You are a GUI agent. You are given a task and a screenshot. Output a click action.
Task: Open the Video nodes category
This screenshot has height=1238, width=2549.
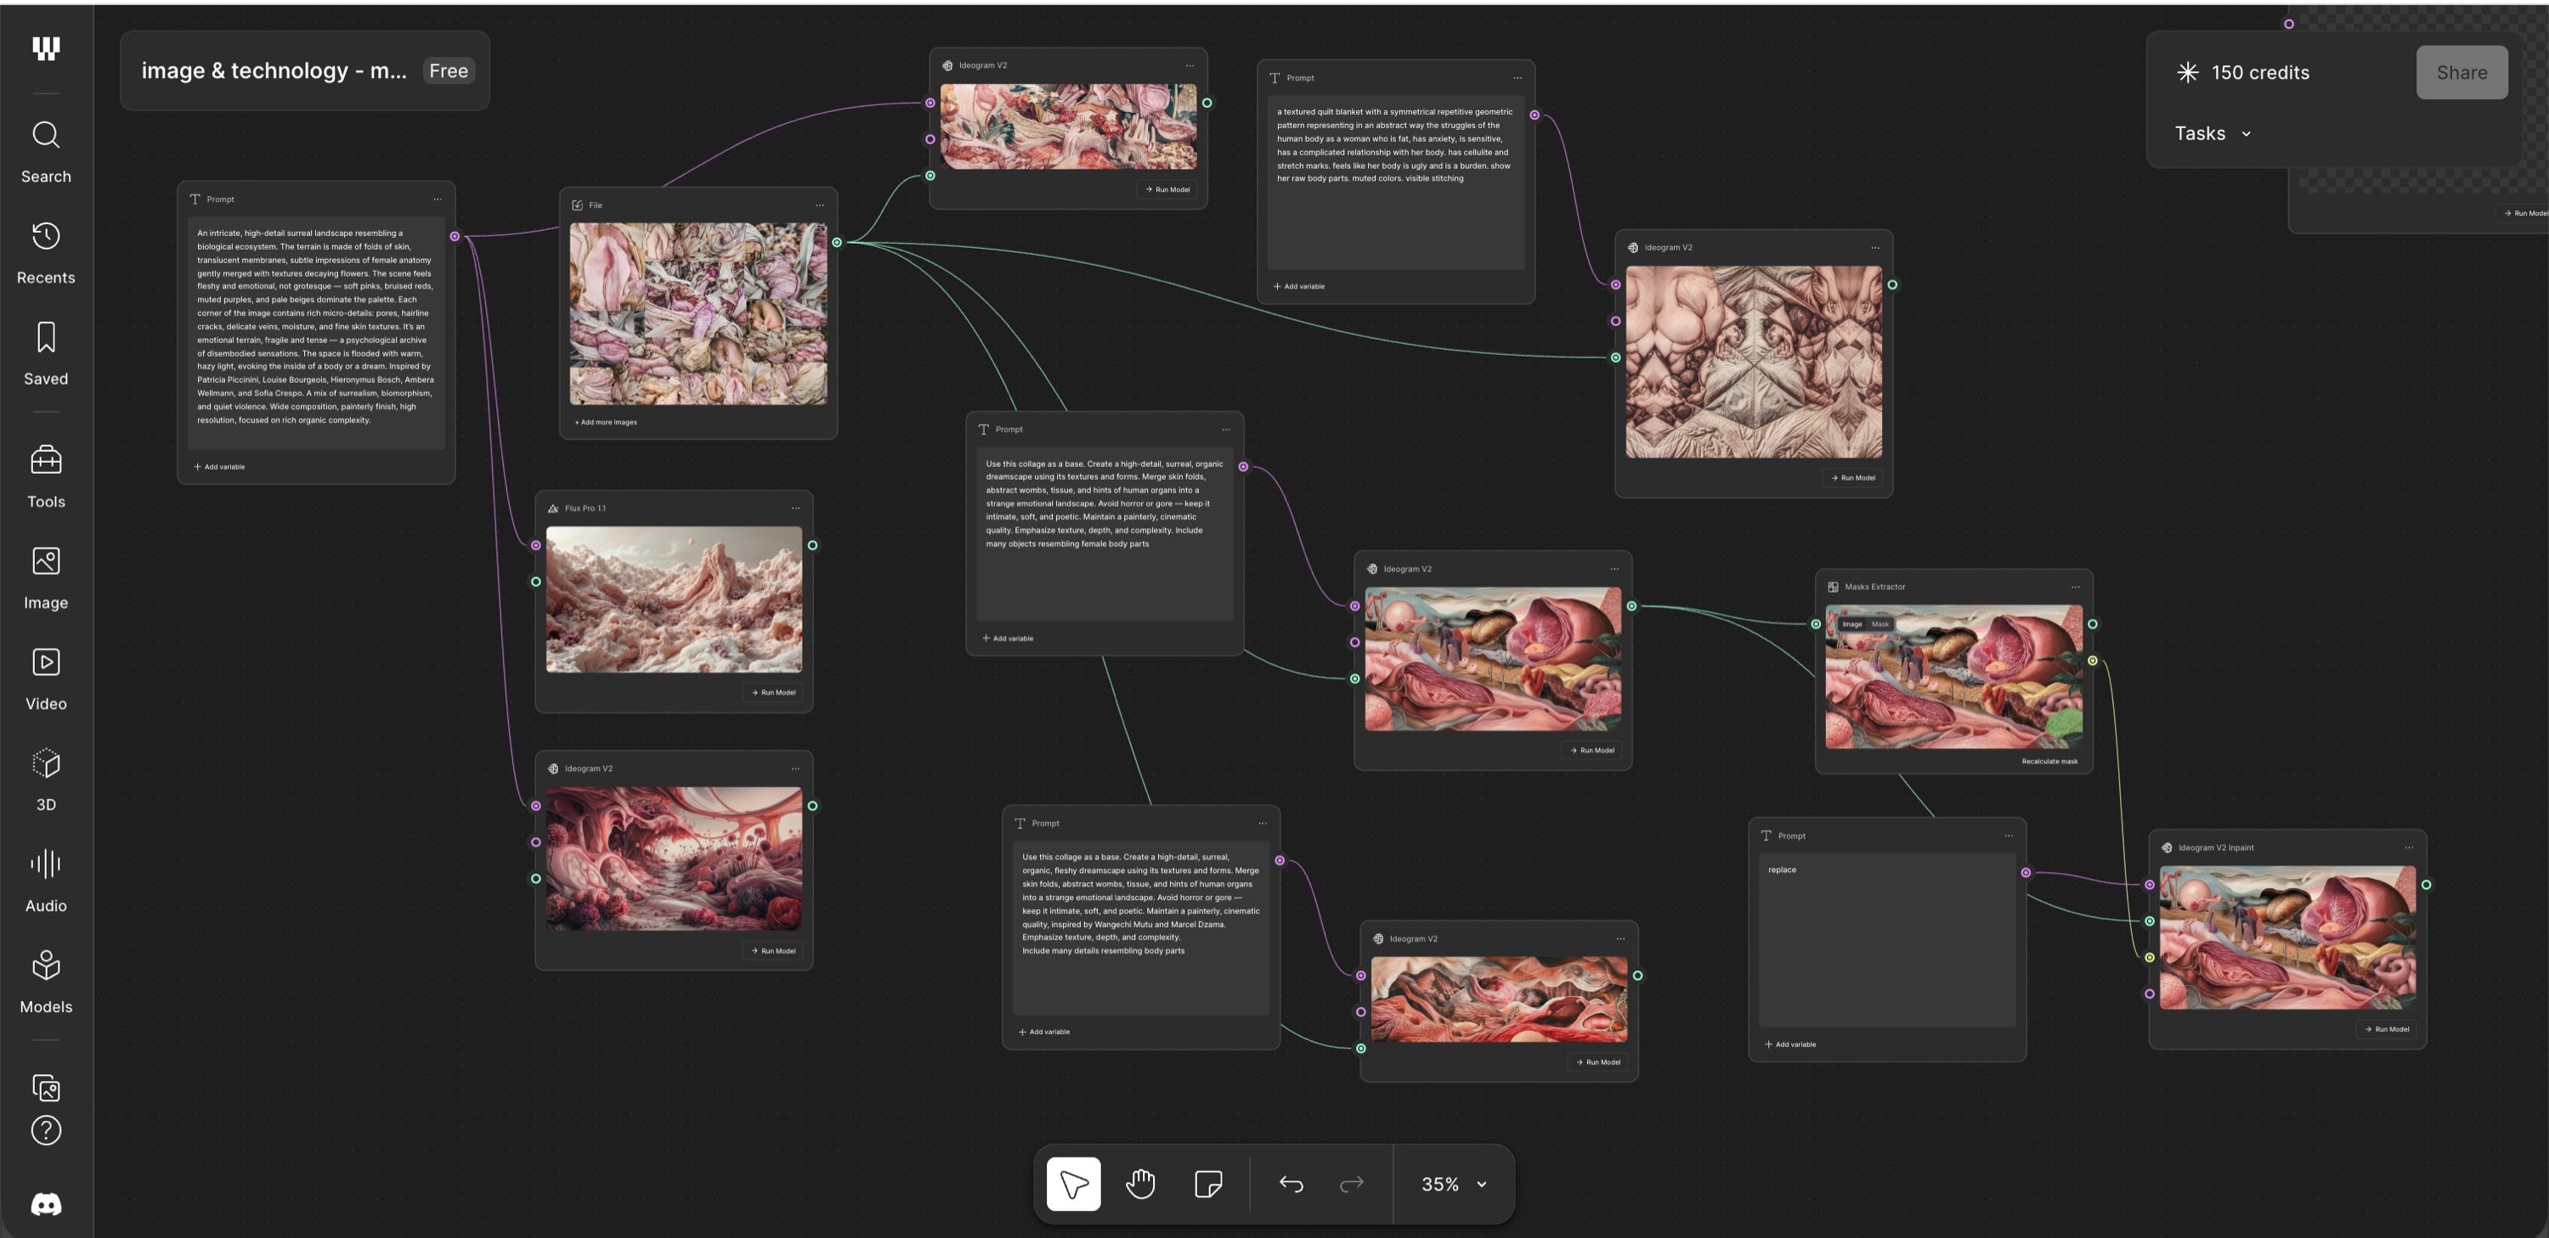tap(46, 678)
